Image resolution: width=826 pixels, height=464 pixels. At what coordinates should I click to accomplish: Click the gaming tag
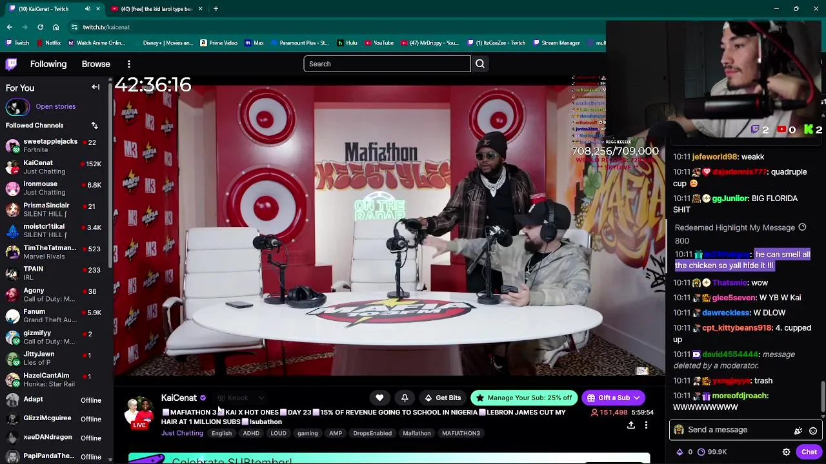tap(308, 433)
